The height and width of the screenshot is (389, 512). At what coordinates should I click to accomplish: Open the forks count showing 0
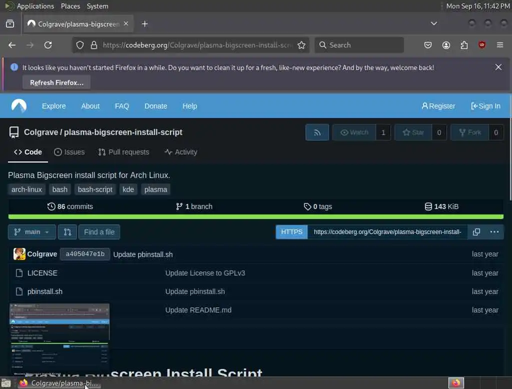[496, 132]
